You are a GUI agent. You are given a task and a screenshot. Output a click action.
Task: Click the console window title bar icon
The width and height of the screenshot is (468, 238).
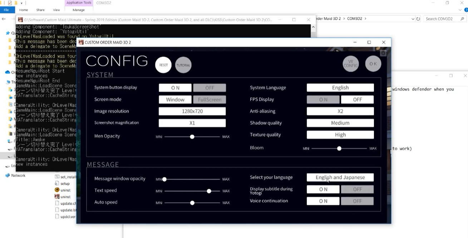[20, 20]
